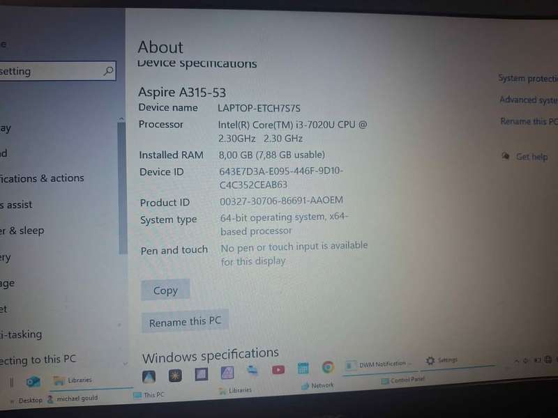Click the volume icon in system tray

(525, 361)
